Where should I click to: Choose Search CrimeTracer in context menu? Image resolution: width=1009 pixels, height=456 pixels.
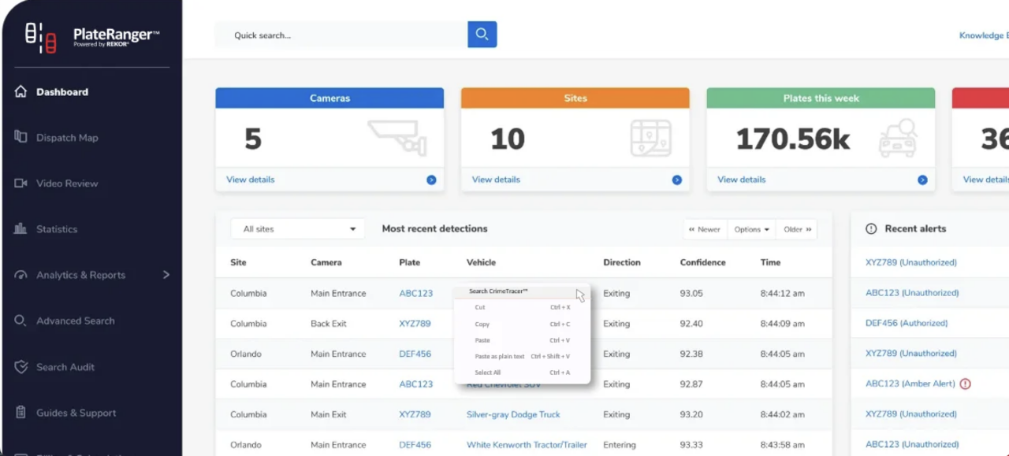coord(521,291)
